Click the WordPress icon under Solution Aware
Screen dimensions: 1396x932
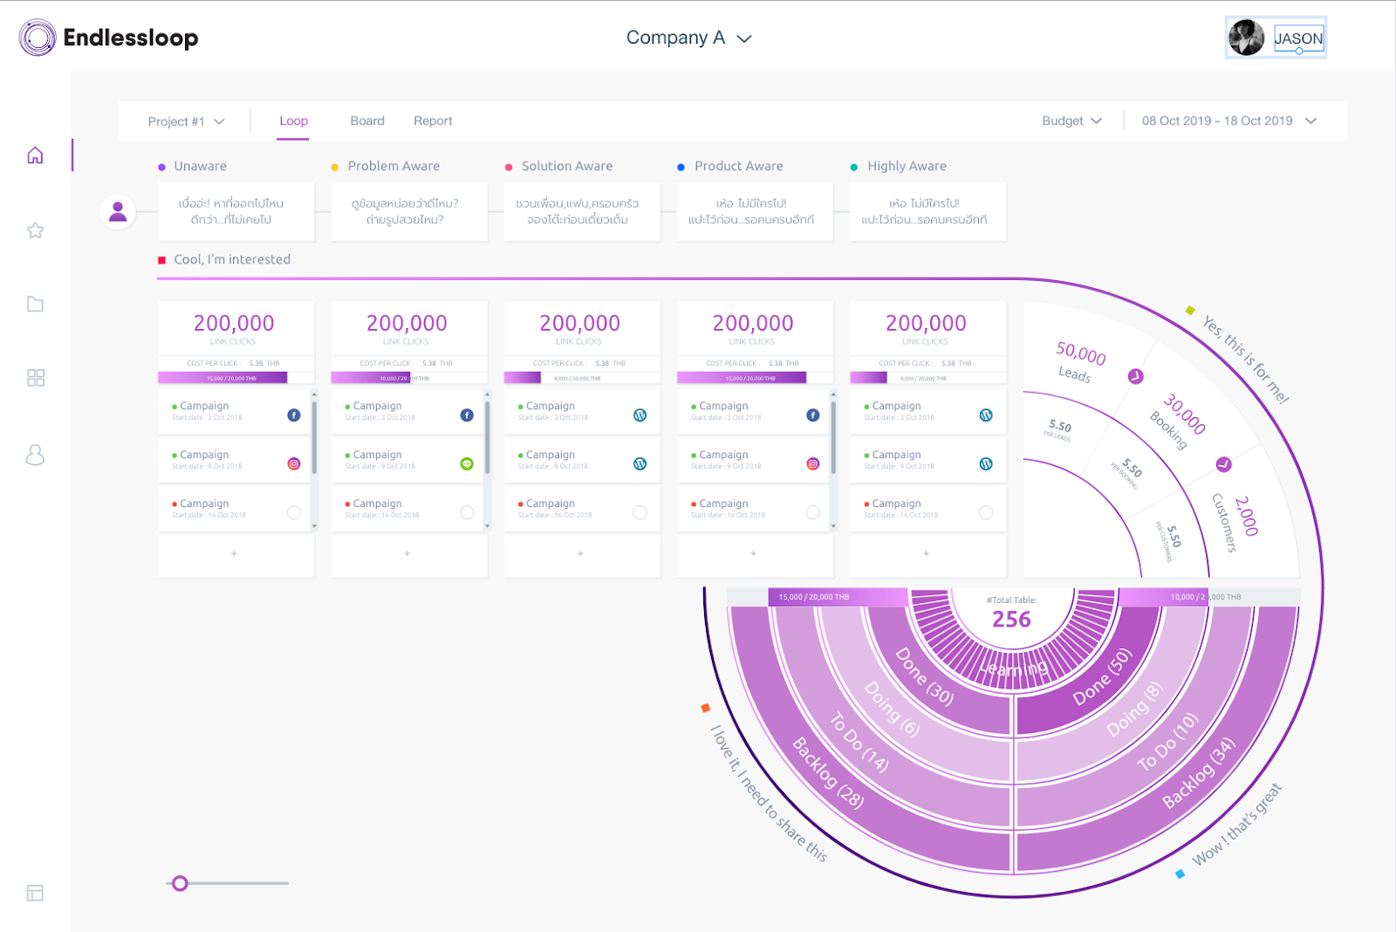tap(640, 415)
